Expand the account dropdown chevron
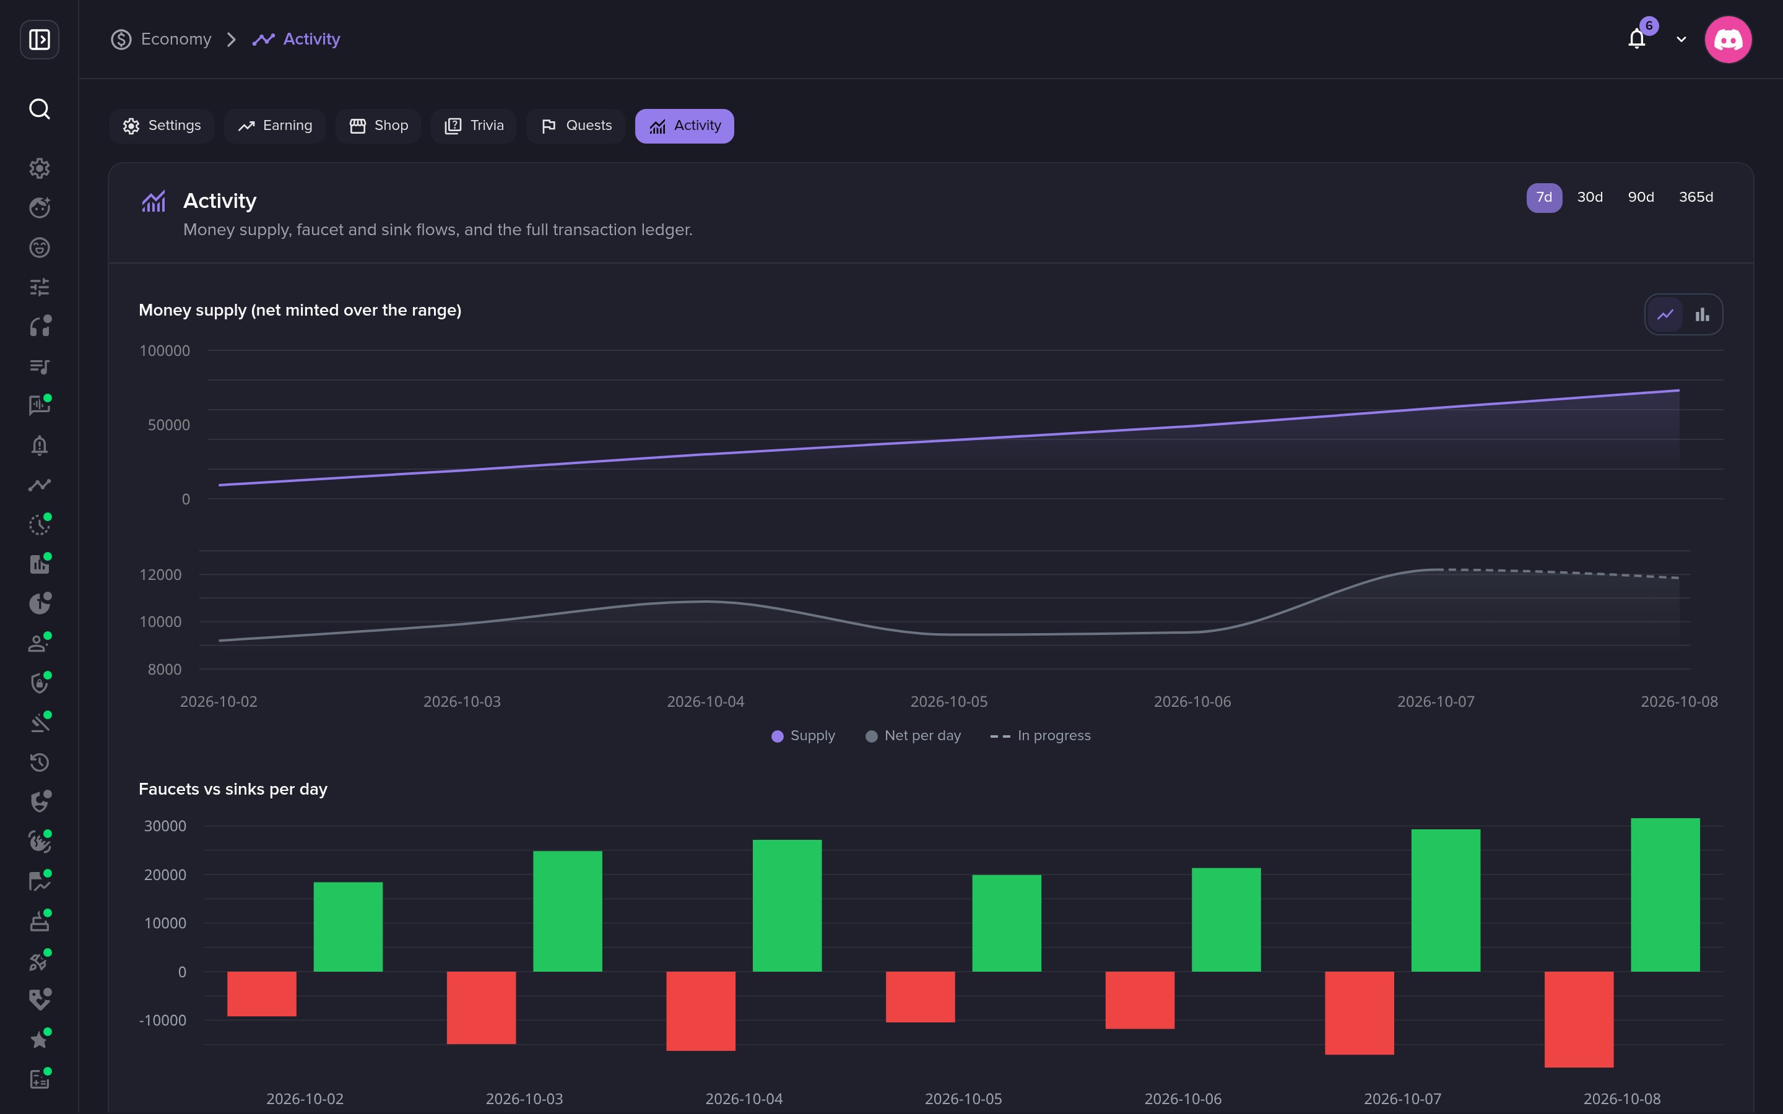1783x1114 pixels. (1681, 39)
